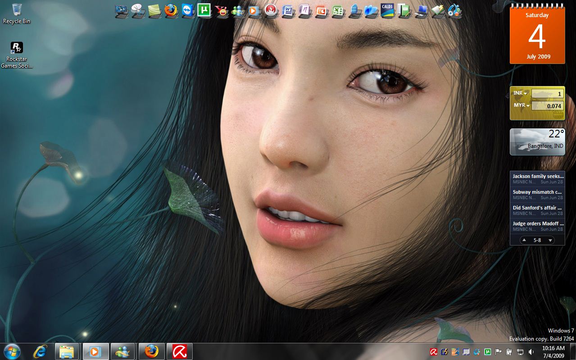Open Windows Explorer from the taskbar
Image resolution: width=576 pixels, height=360 pixels.
point(67,351)
